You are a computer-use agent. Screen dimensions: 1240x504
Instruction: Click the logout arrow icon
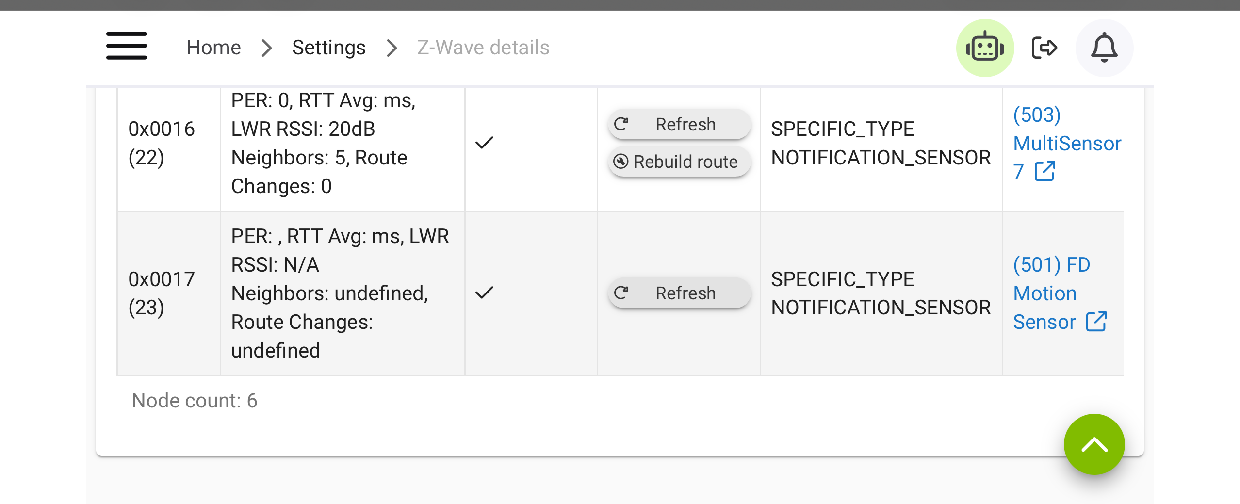coord(1044,48)
